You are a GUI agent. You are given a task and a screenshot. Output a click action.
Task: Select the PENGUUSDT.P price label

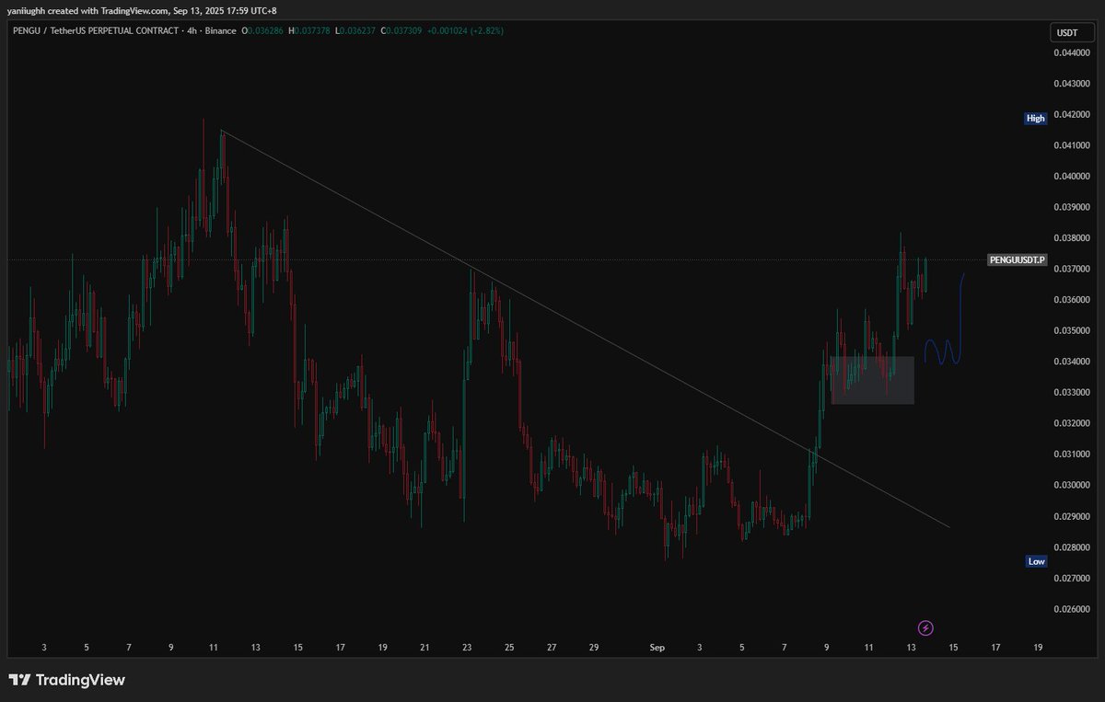(x=1018, y=260)
